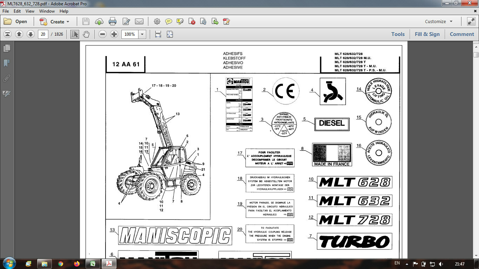Click the Open file button
The image size is (479, 269).
pyautogui.click(x=15, y=21)
